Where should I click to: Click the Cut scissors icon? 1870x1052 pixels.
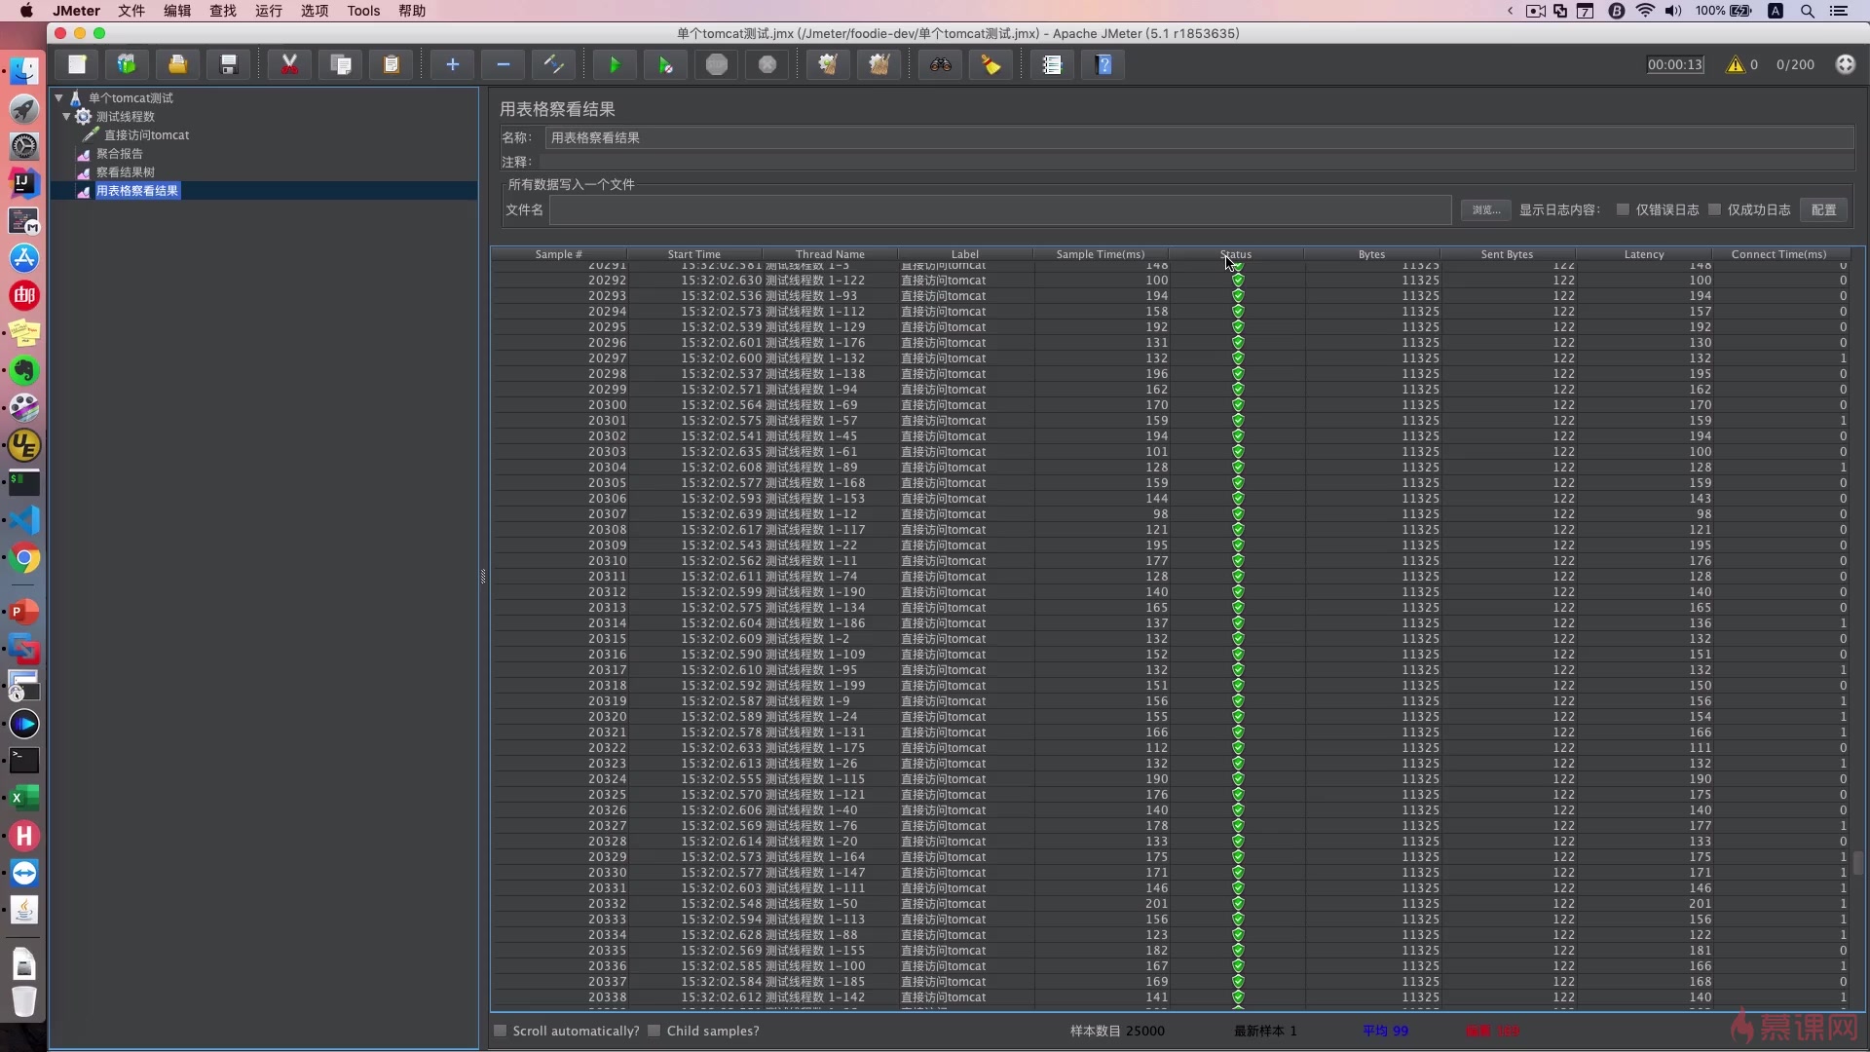289,64
